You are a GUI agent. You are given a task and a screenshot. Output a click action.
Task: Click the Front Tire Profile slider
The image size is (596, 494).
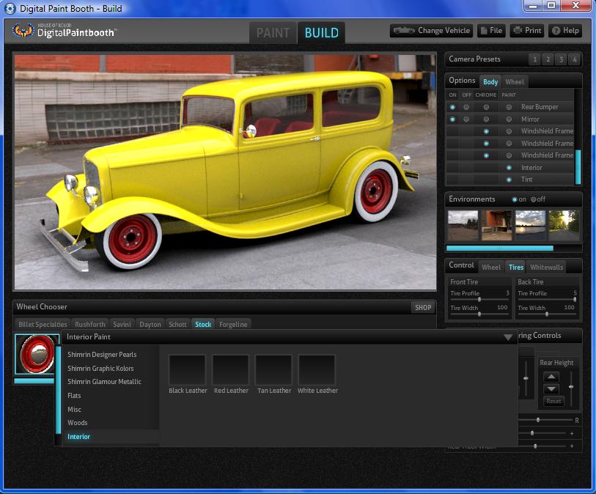click(x=479, y=300)
